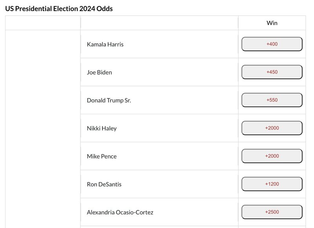Click the US Presidential Election 2024 Odds heading

(59, 9)
